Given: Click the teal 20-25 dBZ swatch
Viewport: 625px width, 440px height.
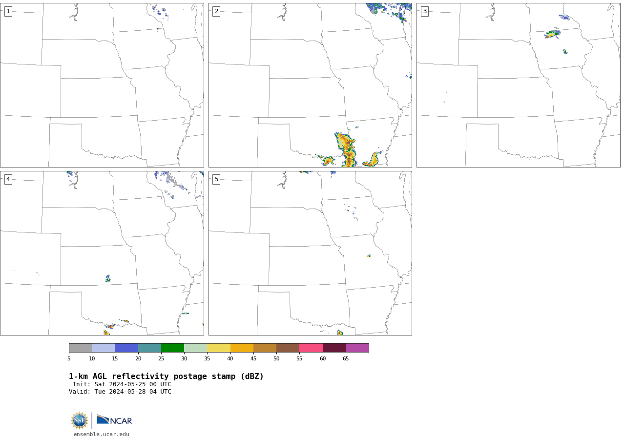Looking at the screenshot, I should tap(149, 348).
